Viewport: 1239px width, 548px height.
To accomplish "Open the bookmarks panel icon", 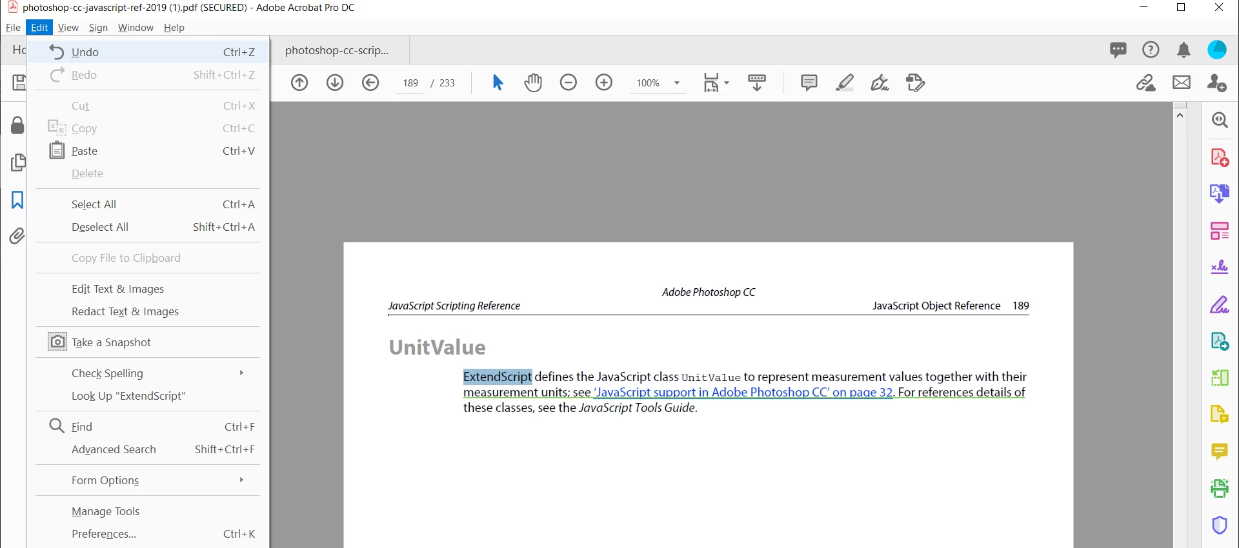I will coord(17,200).
